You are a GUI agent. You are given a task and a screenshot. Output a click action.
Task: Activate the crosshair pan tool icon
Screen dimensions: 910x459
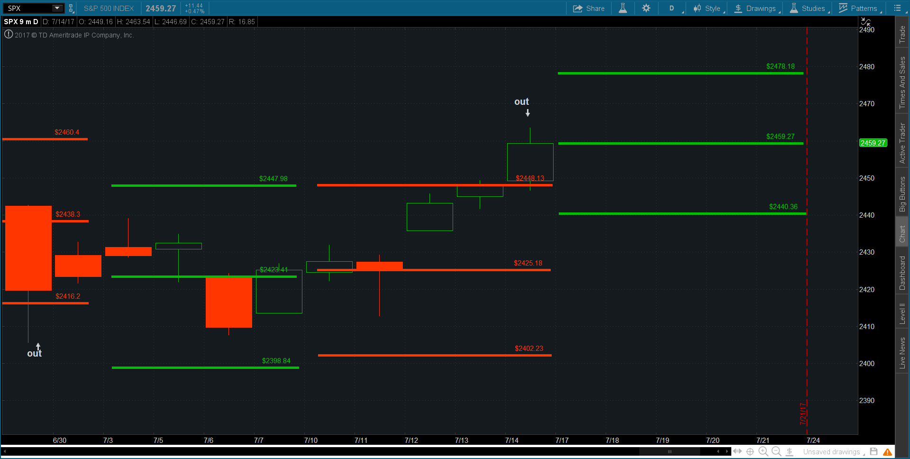[x=750, y=451]
